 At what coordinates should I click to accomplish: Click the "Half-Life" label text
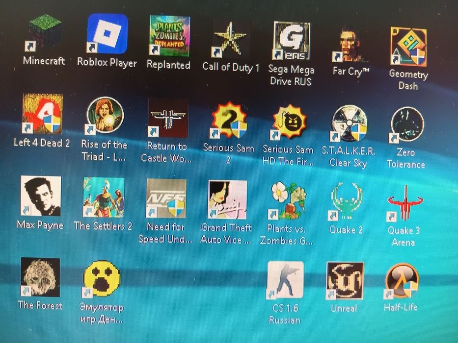[401, 307]
